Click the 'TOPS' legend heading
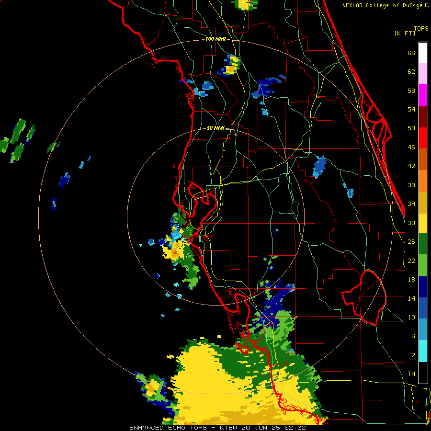 pyautogui.click(x=421, y=28)
